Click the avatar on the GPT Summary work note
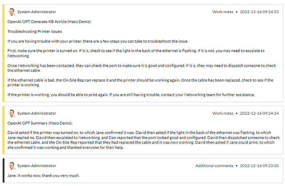Viewport: 285px width, 186px height. (x=12, y=113)
